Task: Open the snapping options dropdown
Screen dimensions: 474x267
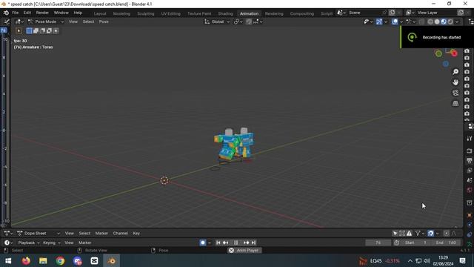Action: (258, 22)
